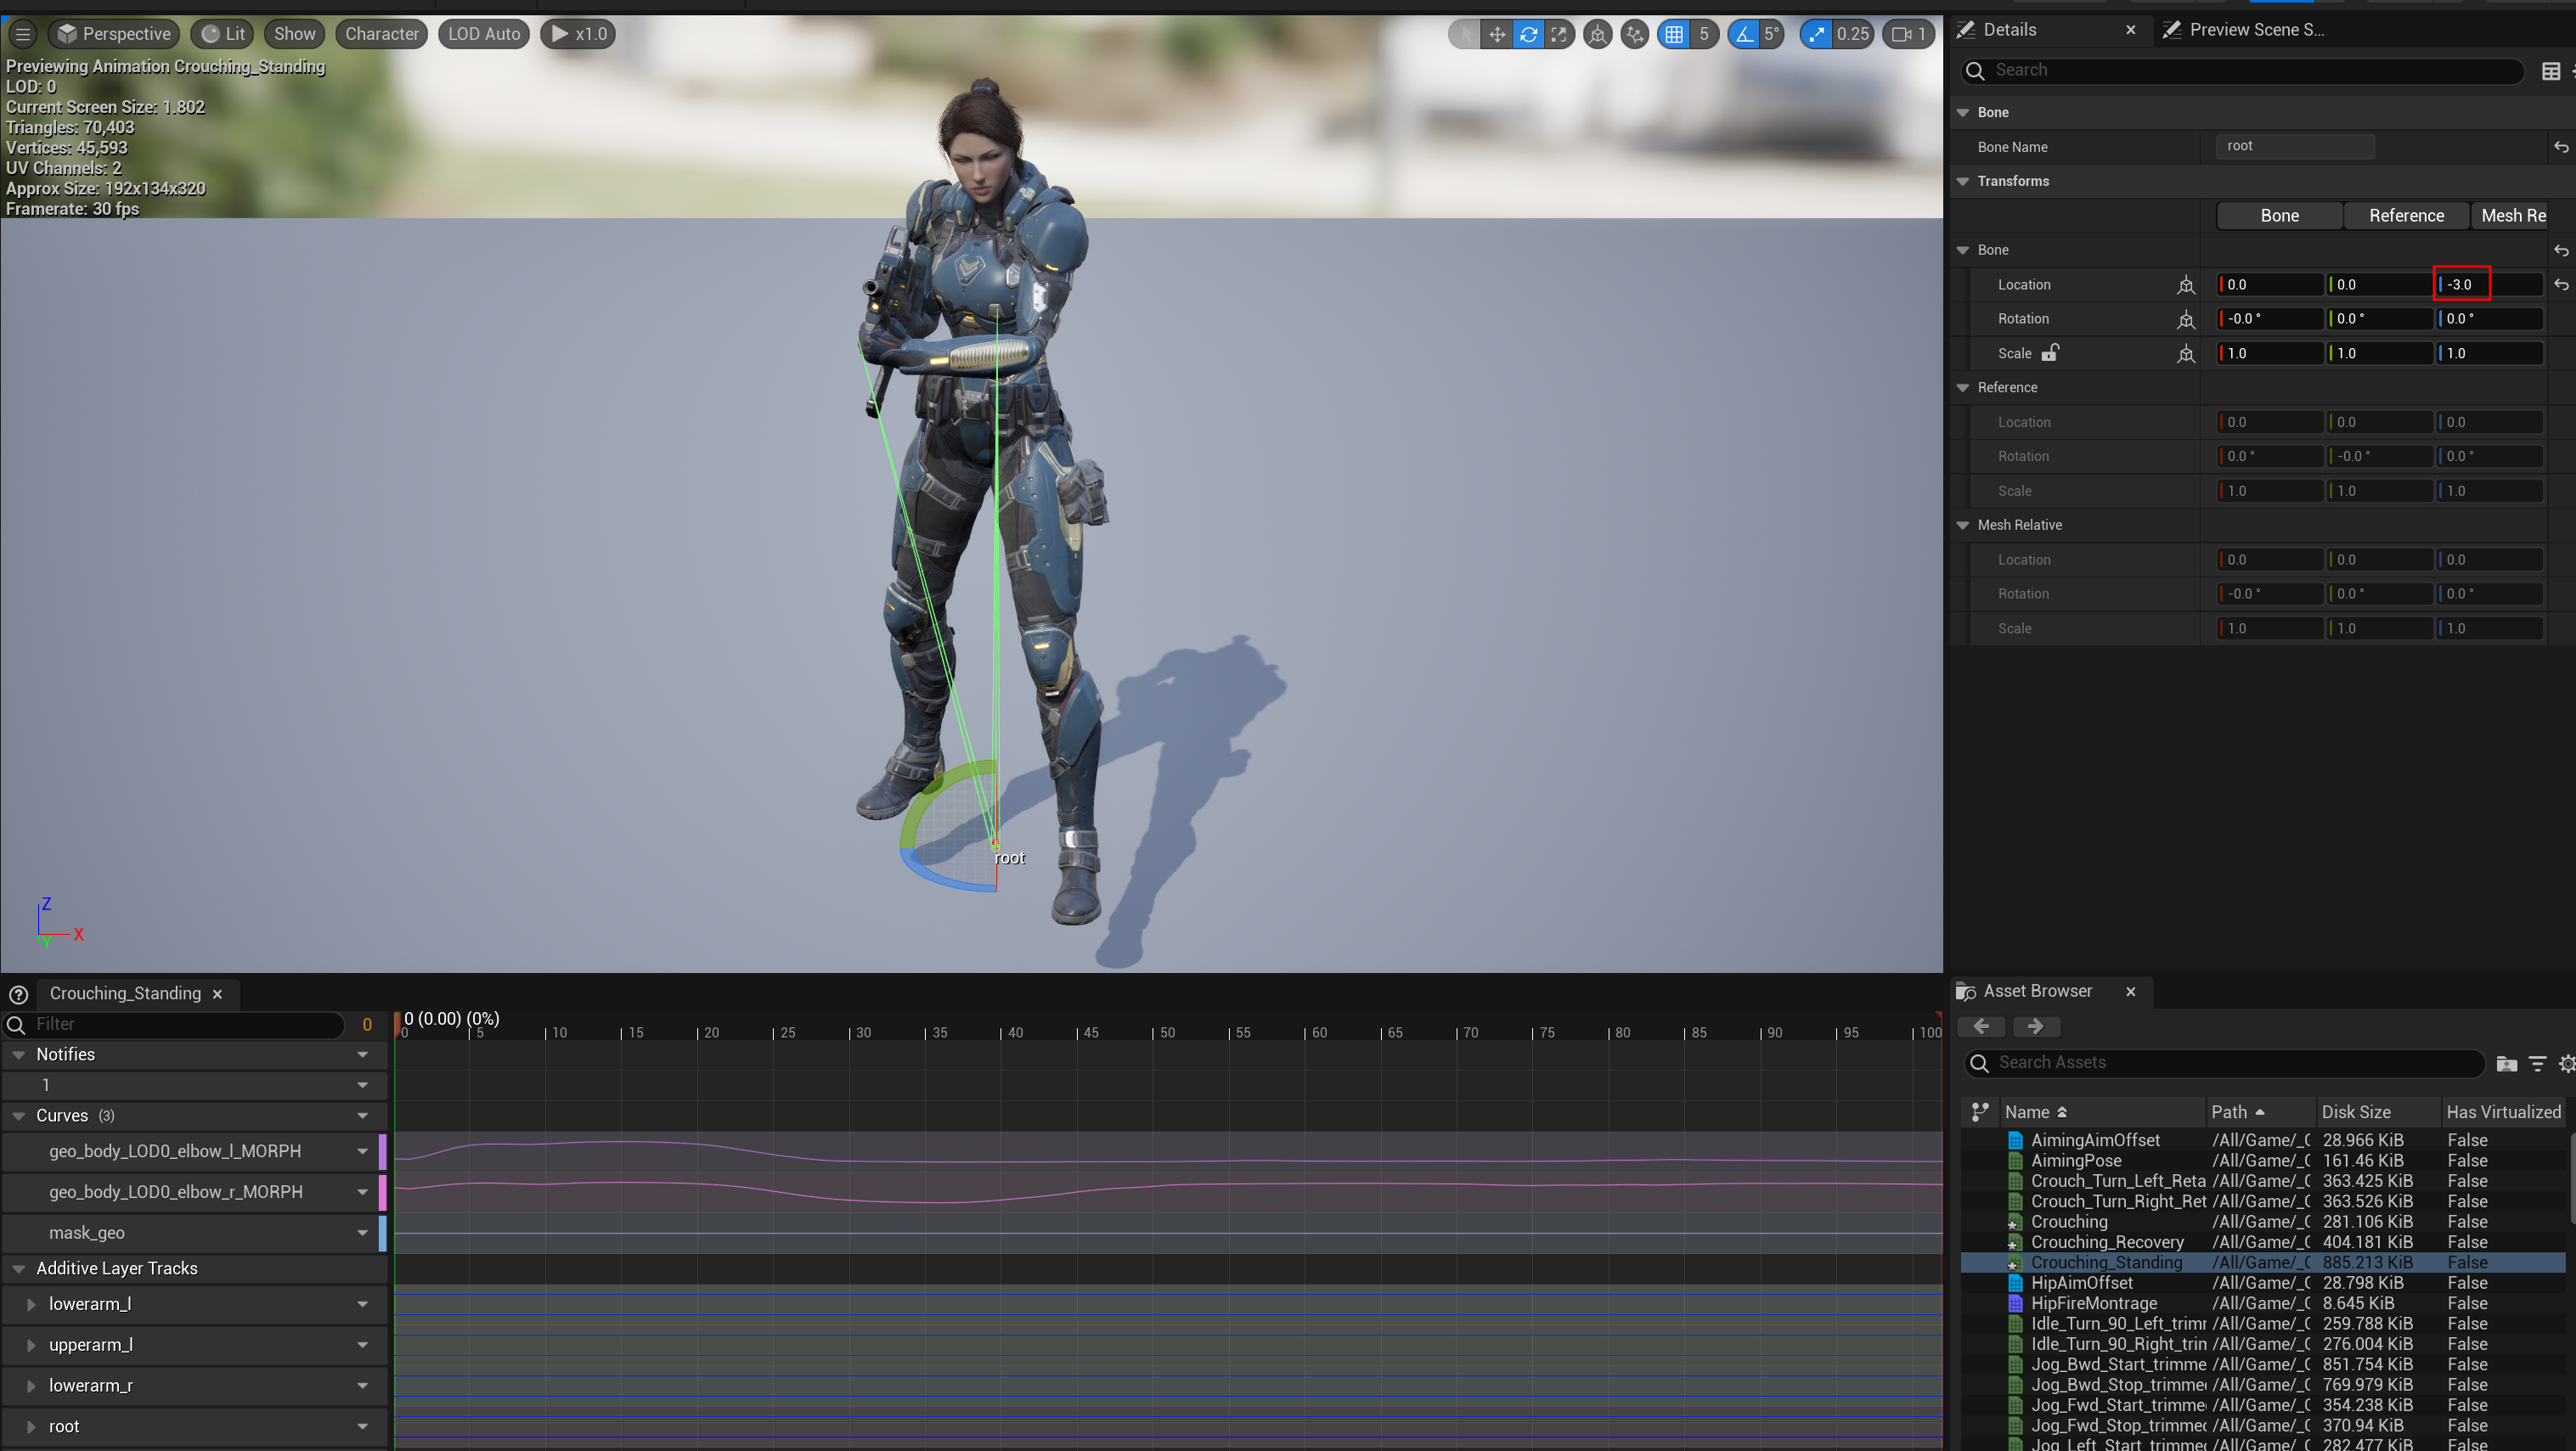
Task: Open the Character viewport menu
Action: click(x=382, y=34)
